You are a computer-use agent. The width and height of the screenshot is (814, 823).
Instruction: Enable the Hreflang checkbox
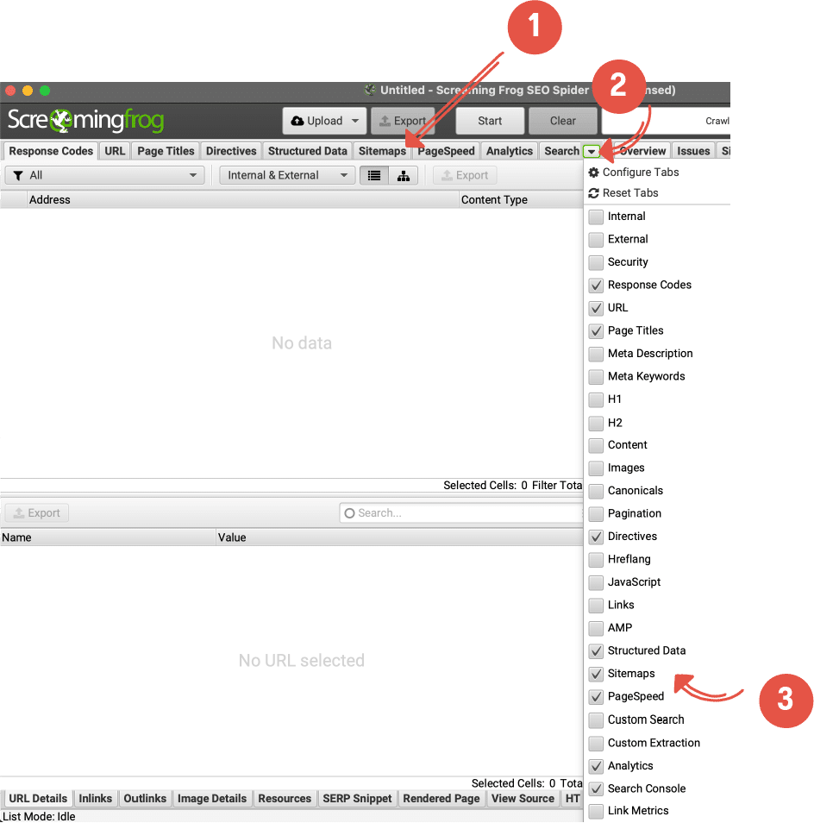tap(596, 560)
